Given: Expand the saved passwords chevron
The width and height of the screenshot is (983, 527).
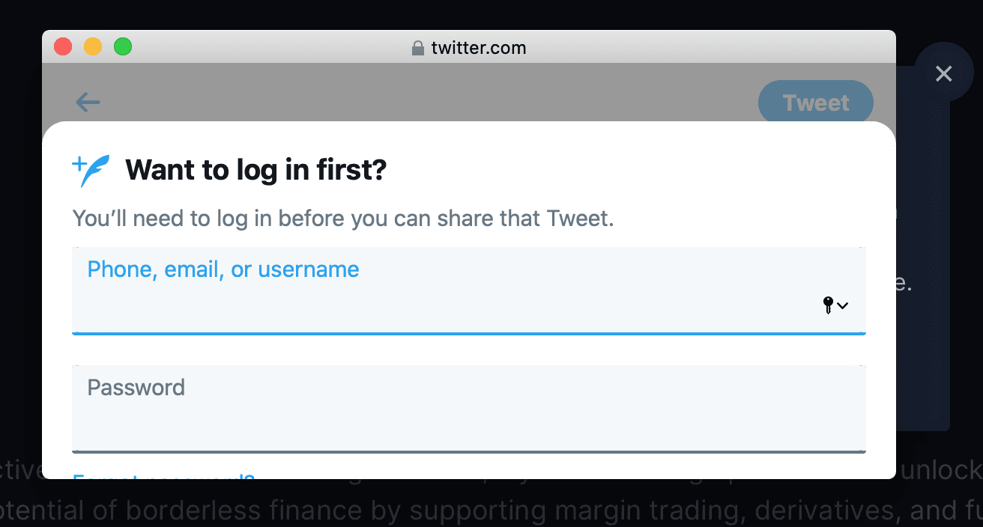Looking at the screenshot, I should (843, 305).
